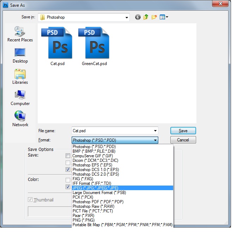Open Computer location
The image size is (243, 246).
click(20, 98)
